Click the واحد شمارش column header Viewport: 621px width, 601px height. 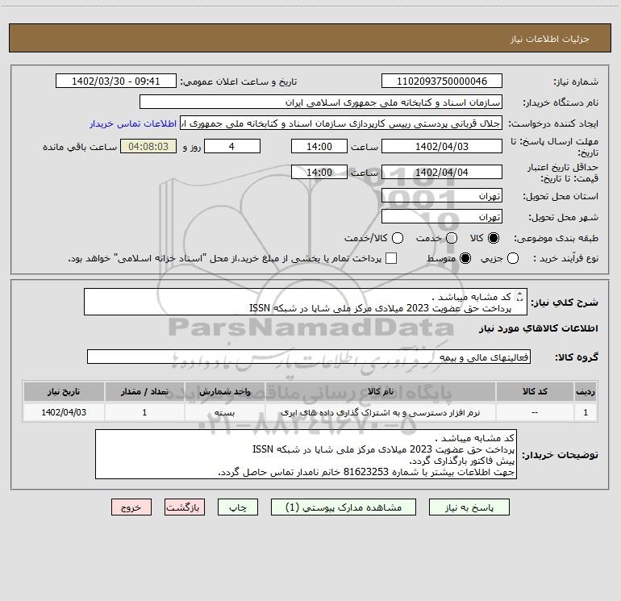pos(224,392)
